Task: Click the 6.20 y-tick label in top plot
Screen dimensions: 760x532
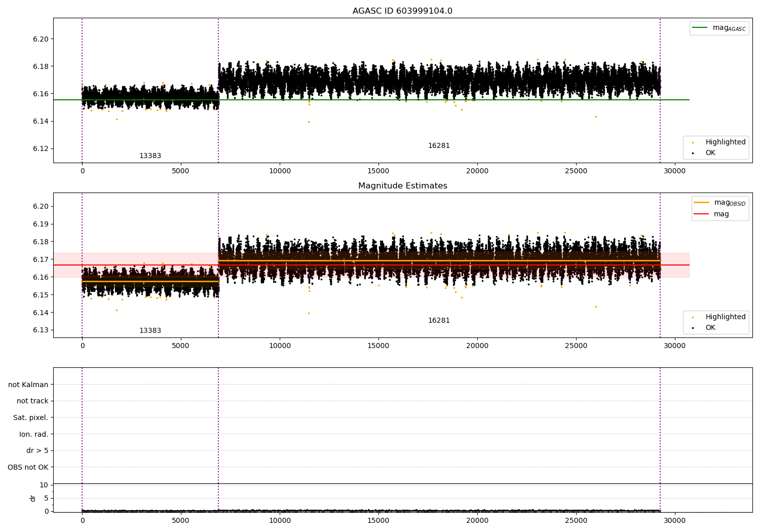Action: (41, 39)
